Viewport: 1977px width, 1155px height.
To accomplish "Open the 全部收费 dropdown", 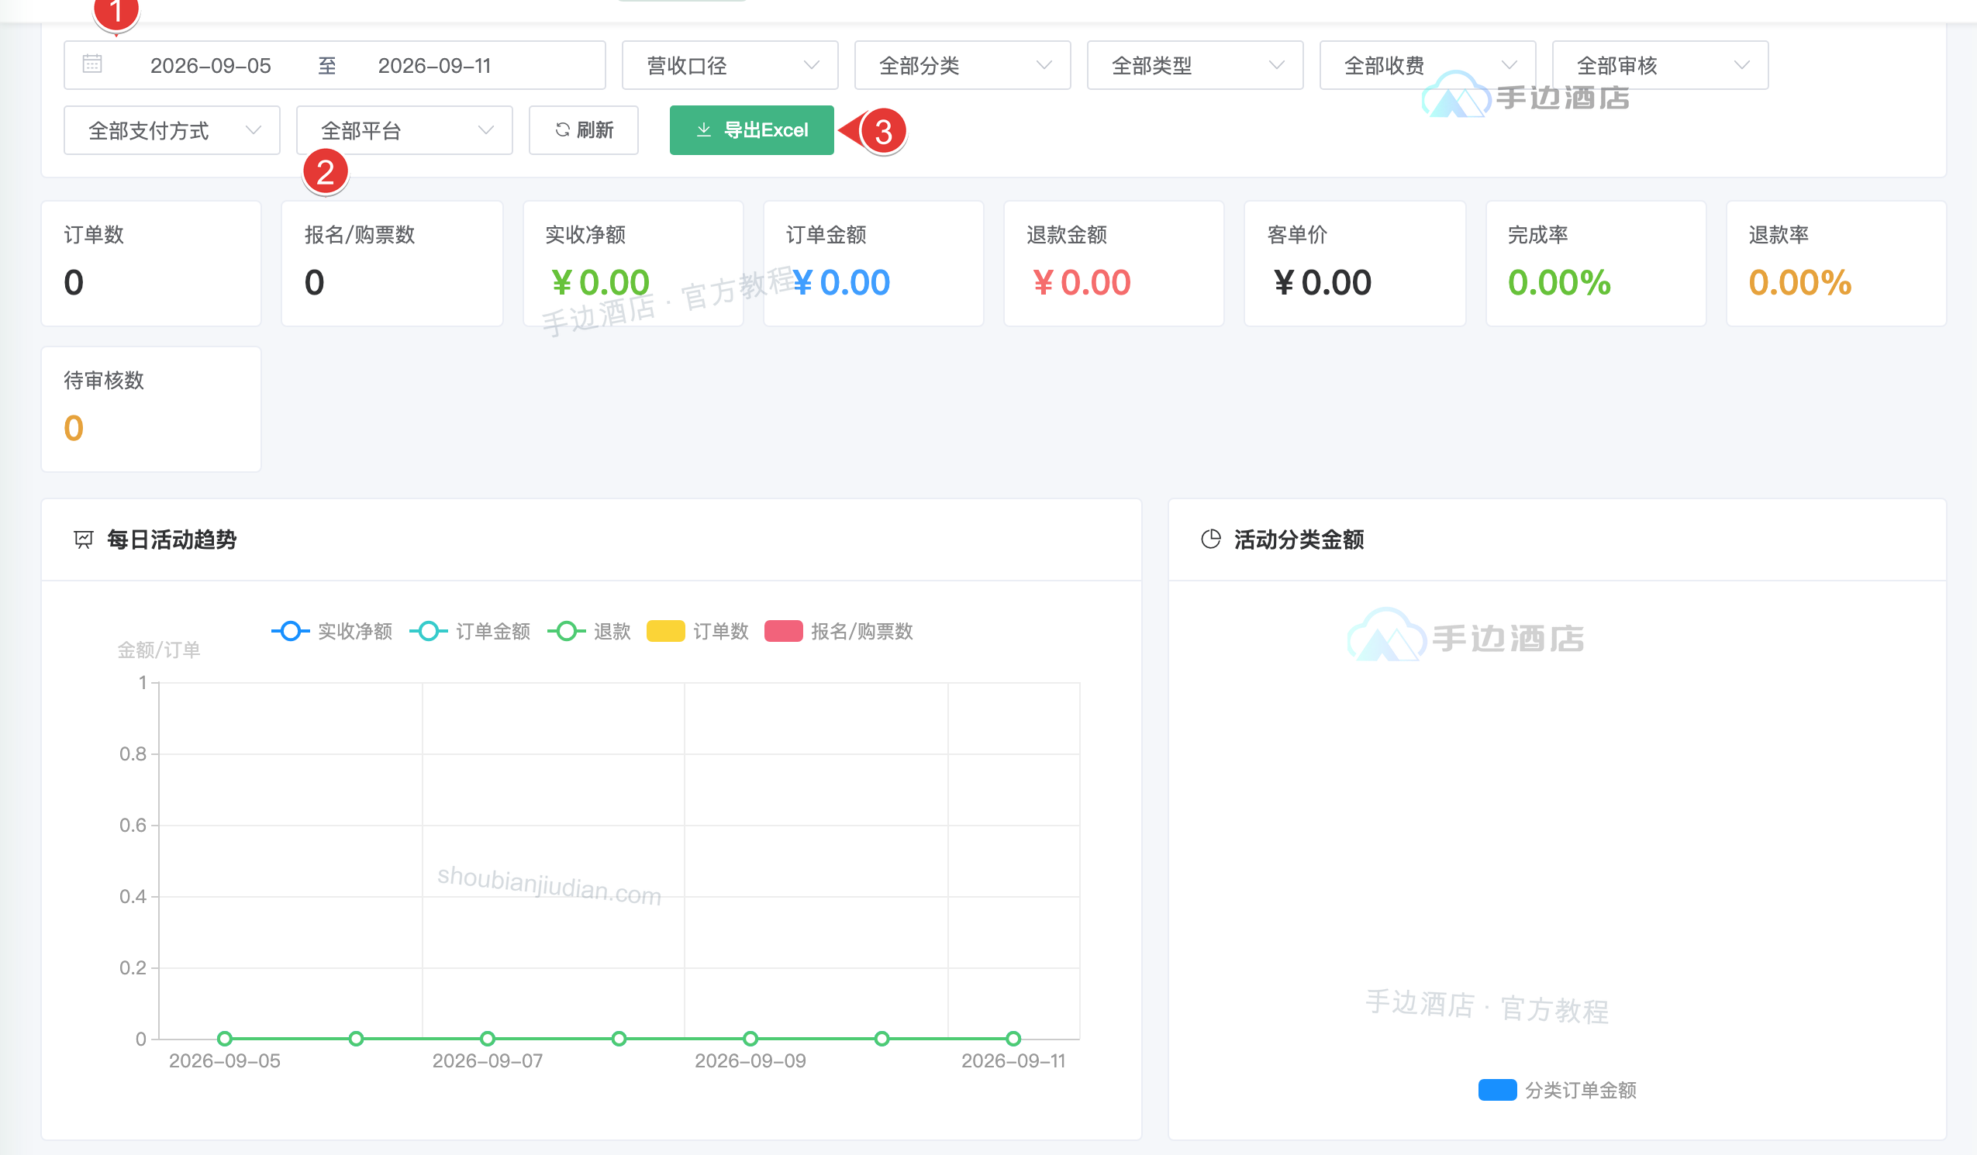I will [1427, 65].
